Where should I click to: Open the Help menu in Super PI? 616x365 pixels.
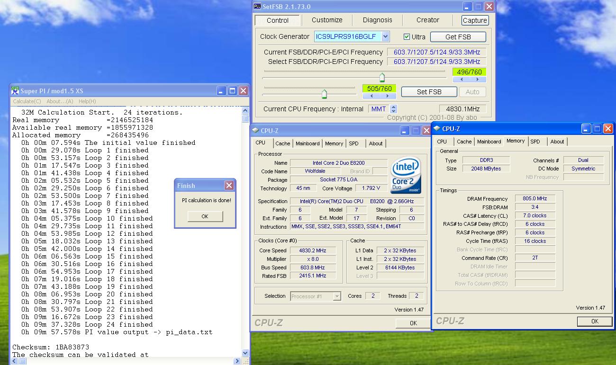[87, 101]
